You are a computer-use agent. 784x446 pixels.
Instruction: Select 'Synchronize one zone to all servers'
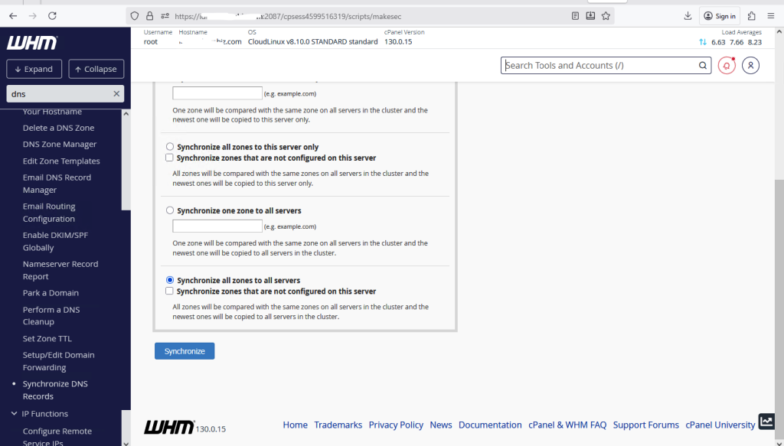(x=170, y=210)
